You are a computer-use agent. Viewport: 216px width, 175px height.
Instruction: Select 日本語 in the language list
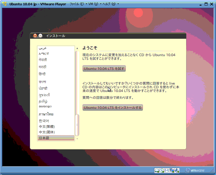click(56, 138)
